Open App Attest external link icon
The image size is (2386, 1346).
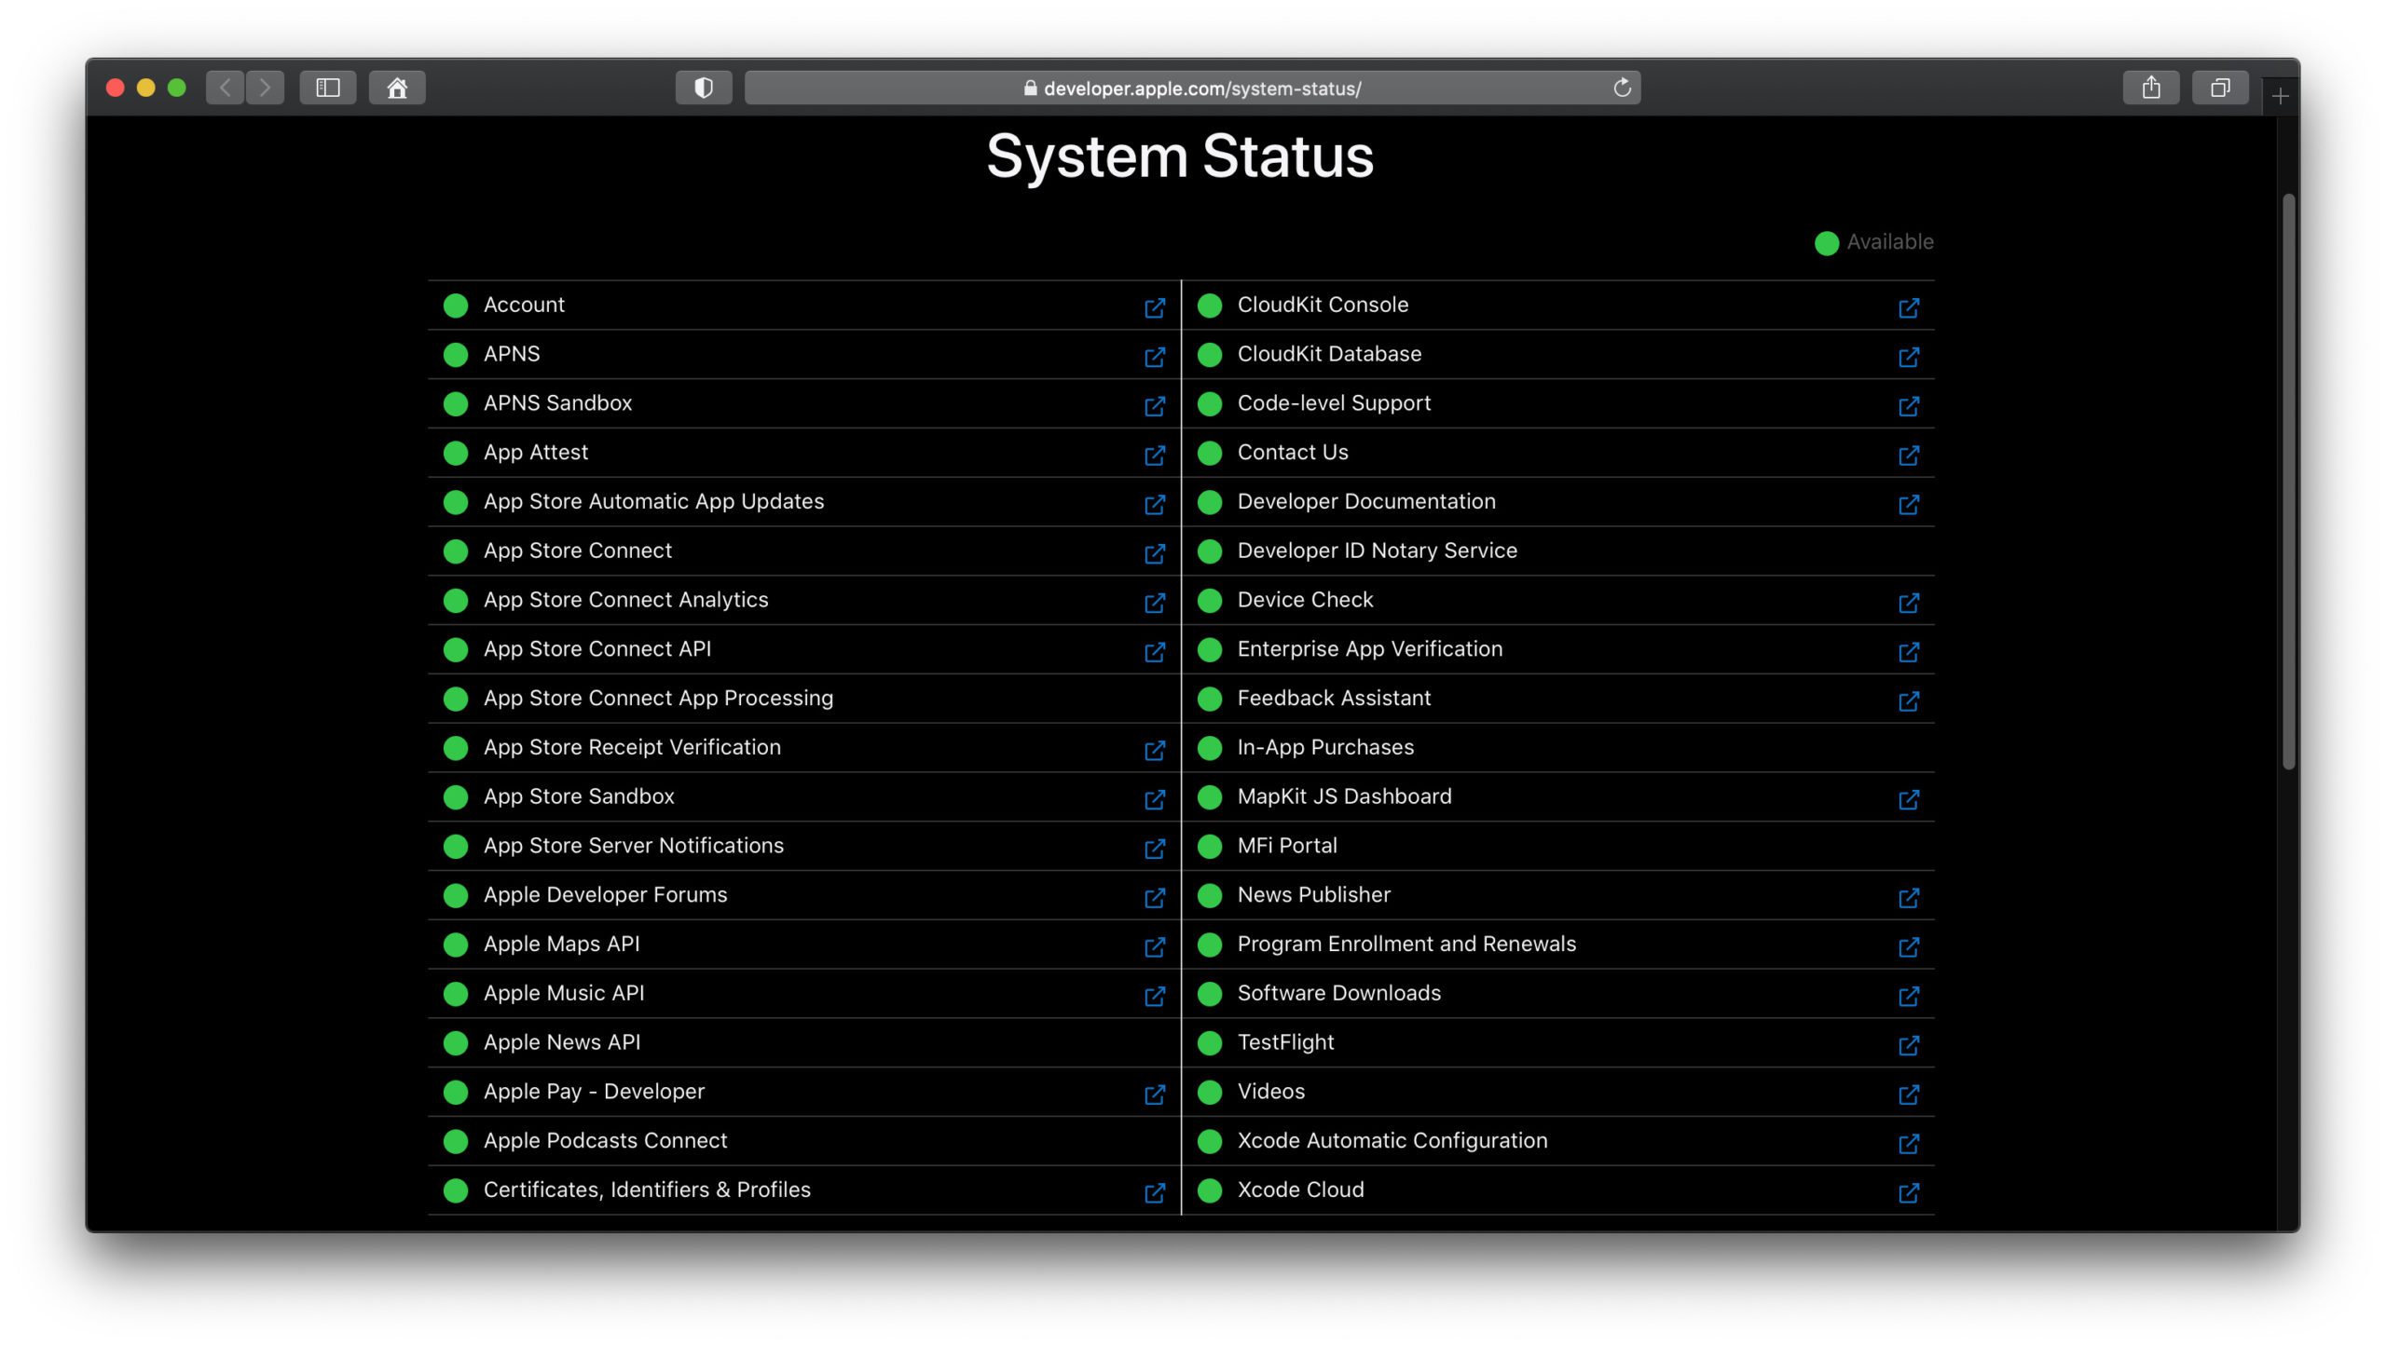(x=1154, y=455)
